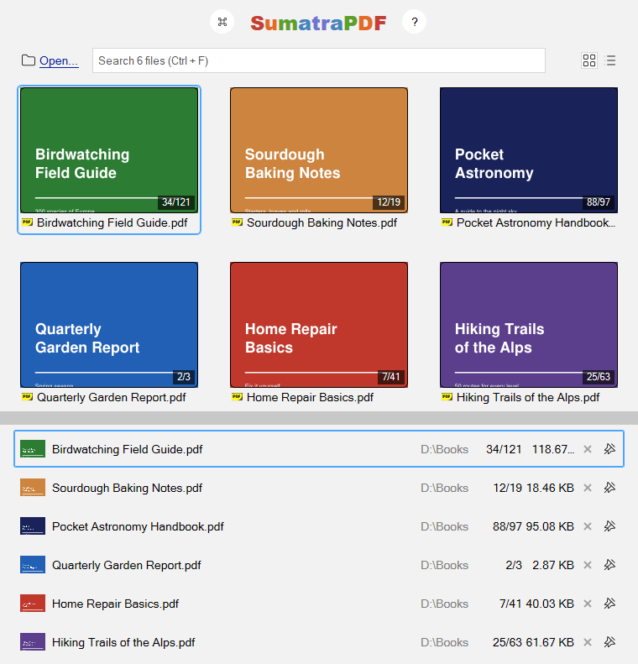Click the 95.08 KB size in Pocket Astronomy row

(x=550, y=526)
